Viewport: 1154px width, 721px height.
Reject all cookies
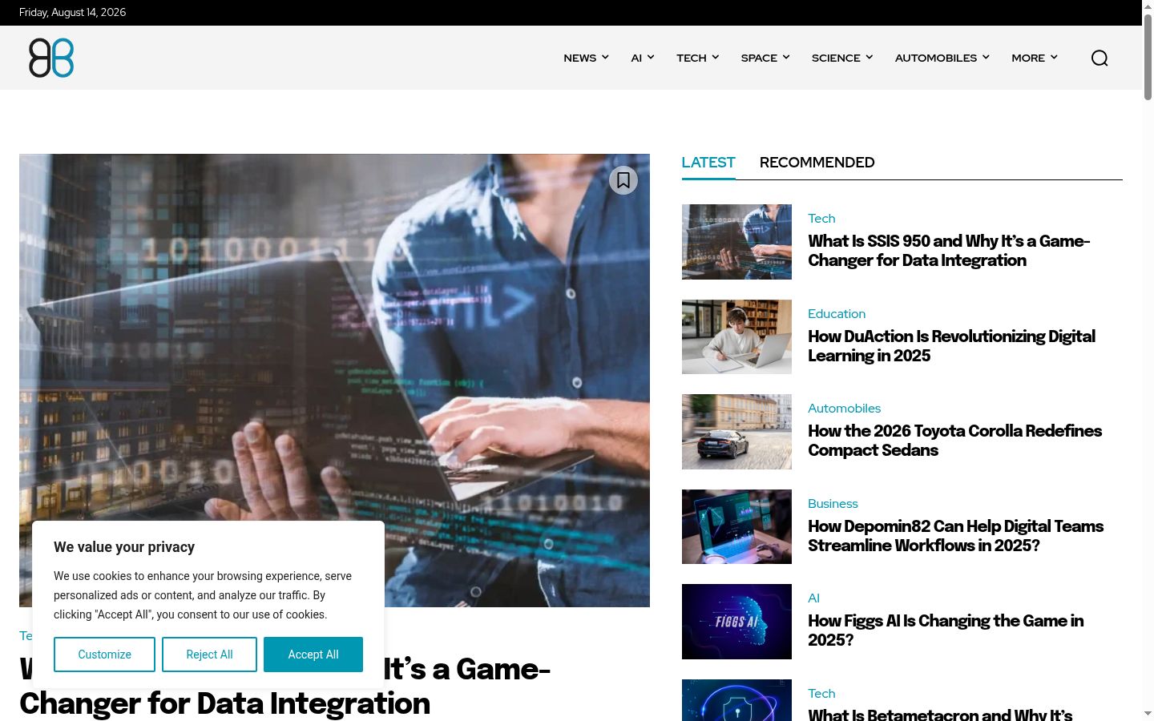[x=209, y=655]
